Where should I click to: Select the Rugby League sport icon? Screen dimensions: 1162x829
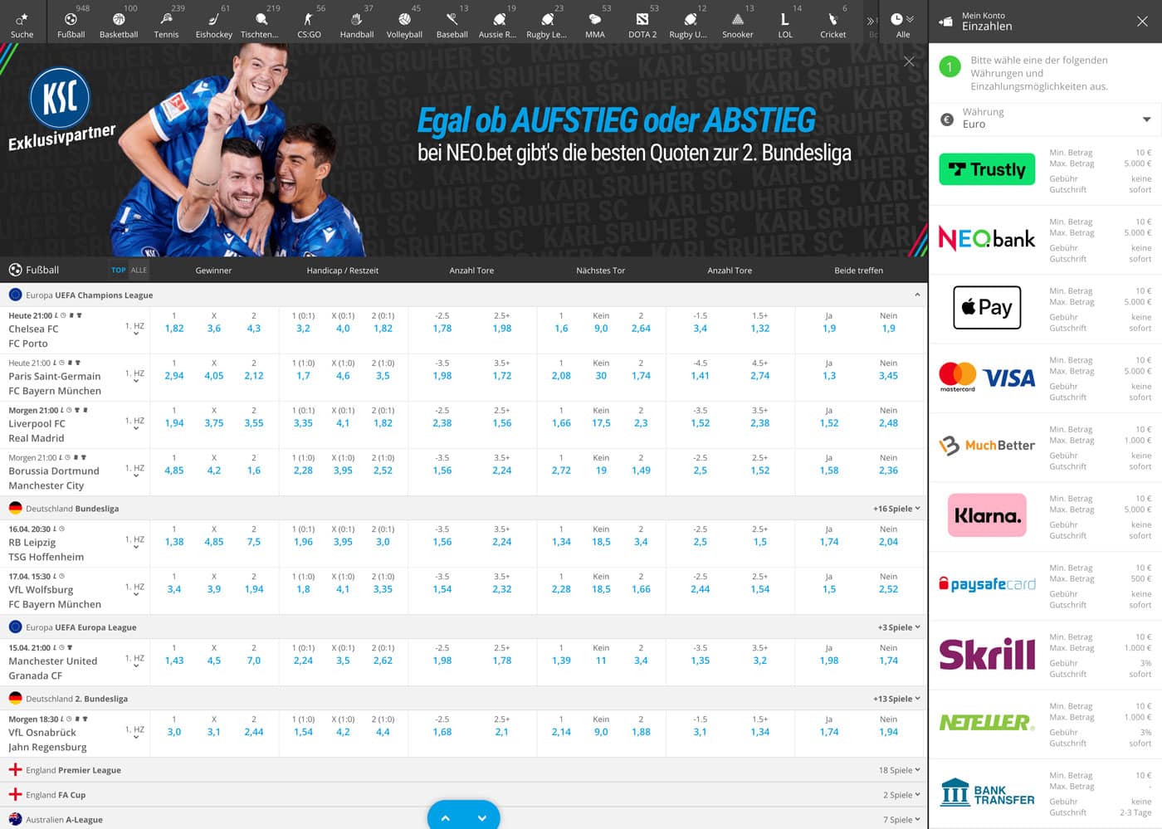[x=547, y=20]
